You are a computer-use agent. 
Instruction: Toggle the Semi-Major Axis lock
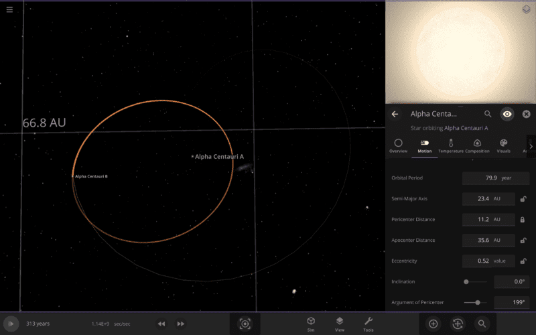coord(523,199)
